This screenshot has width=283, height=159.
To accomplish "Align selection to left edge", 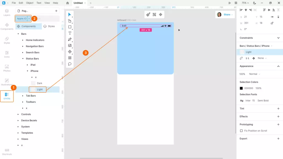I will click(x=241, y=10).
